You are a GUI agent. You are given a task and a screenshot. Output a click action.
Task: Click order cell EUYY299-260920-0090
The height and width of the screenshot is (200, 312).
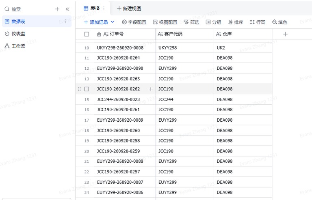(x=125, y=68)
